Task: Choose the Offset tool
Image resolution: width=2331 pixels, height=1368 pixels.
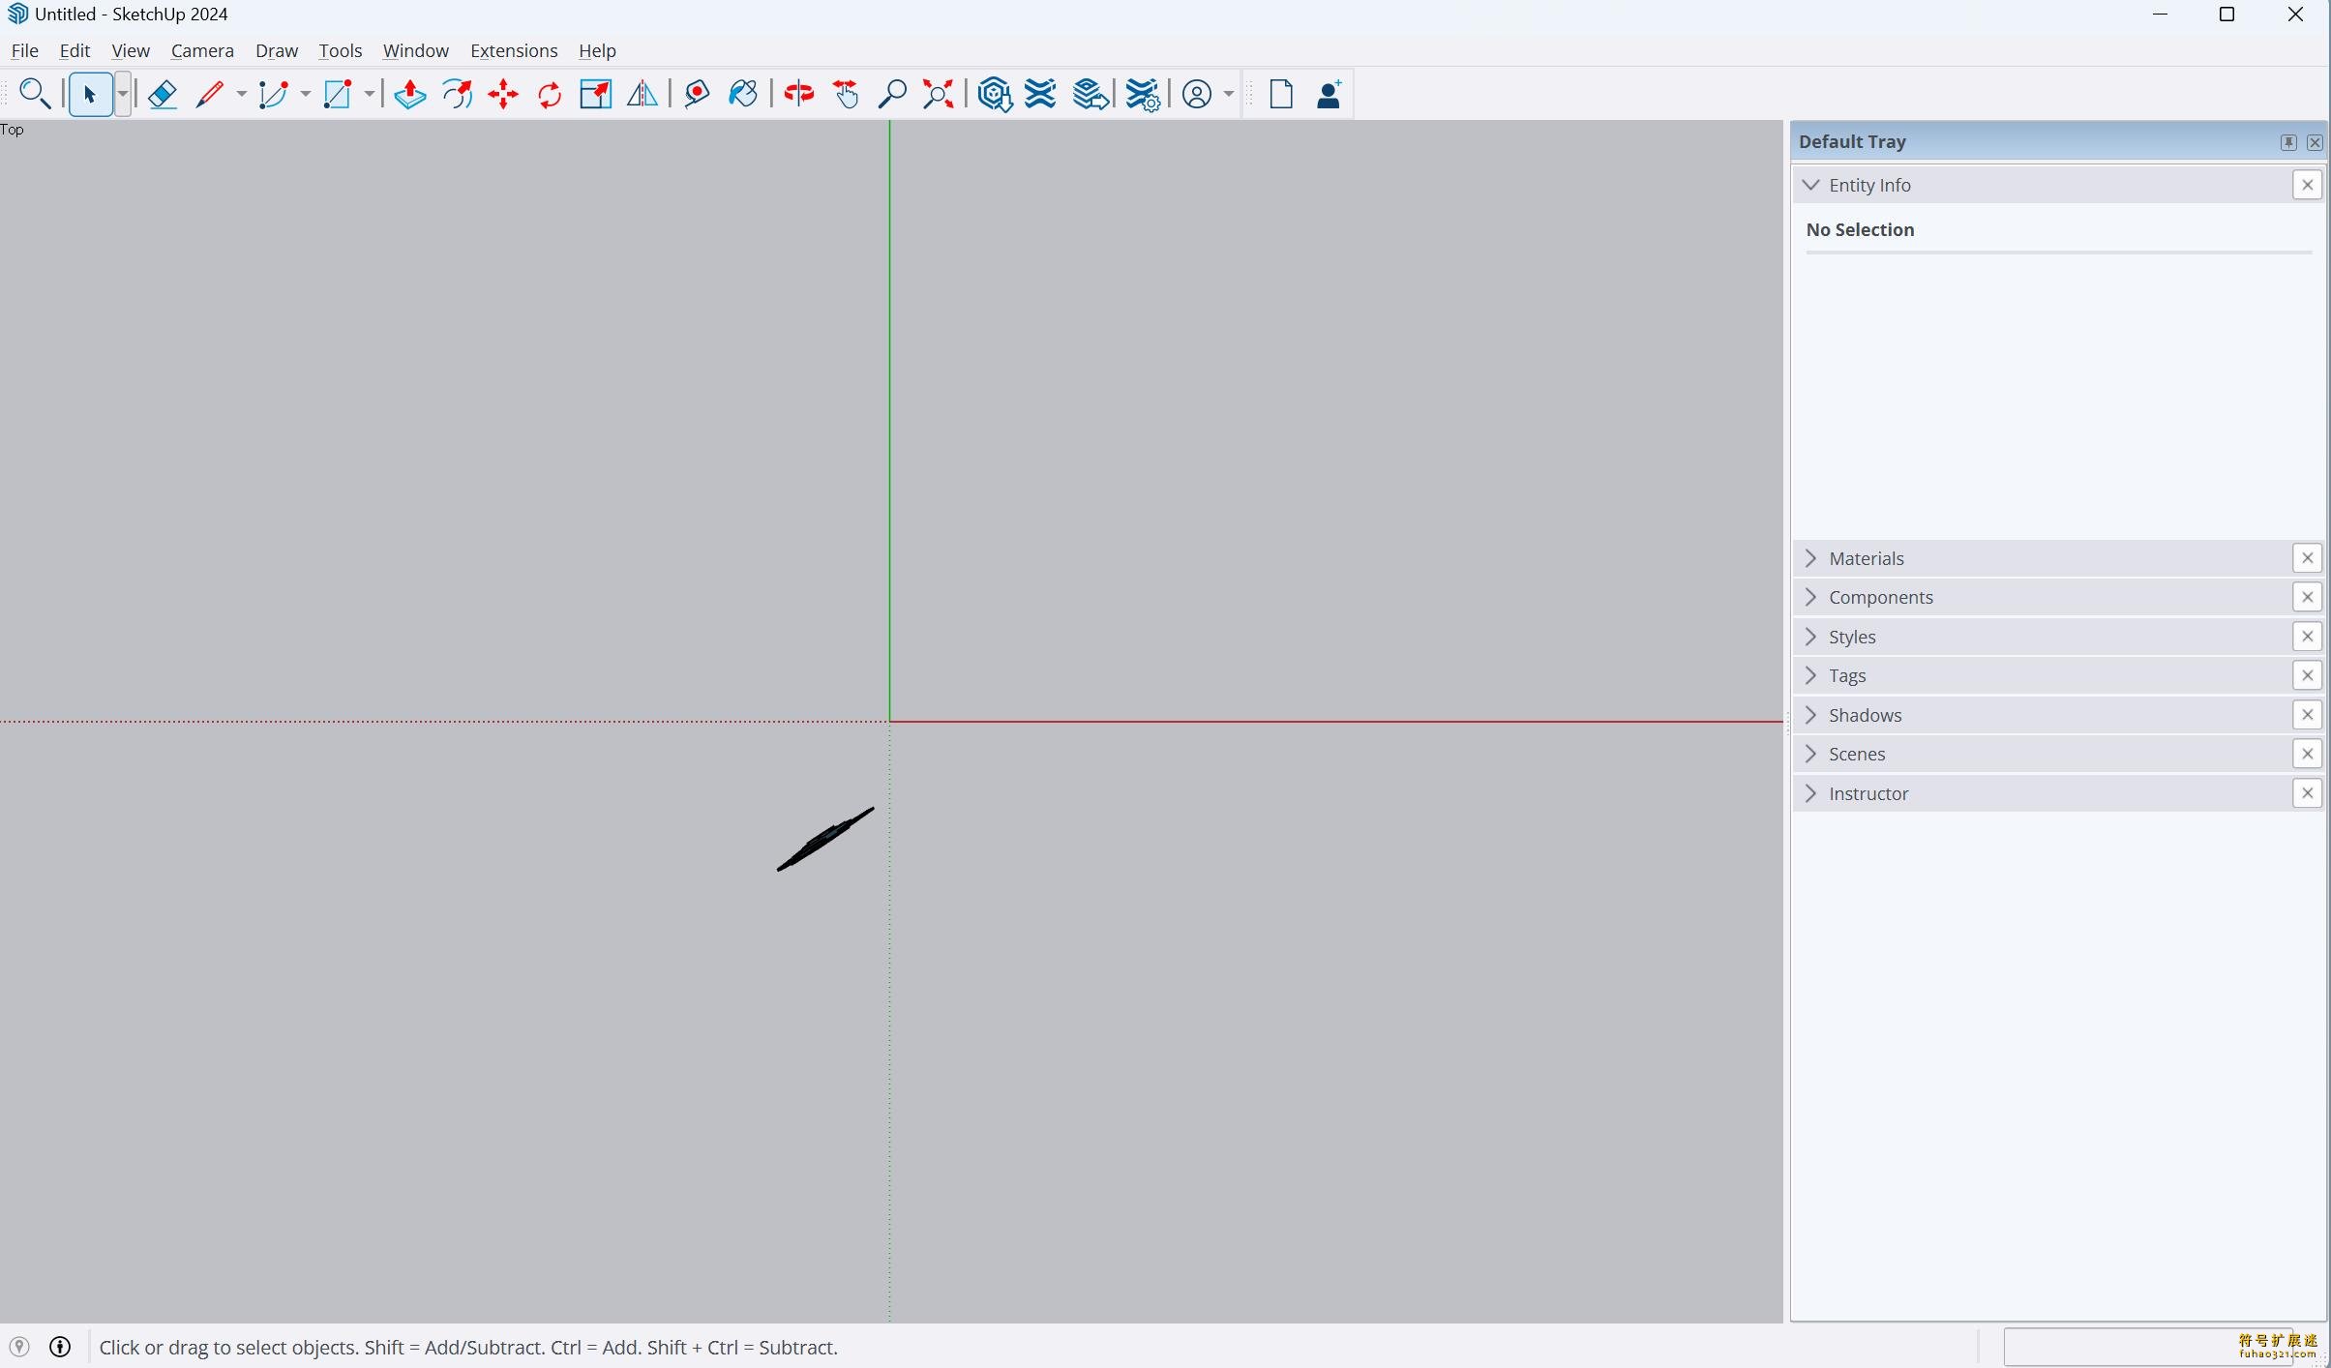Action: point(457,94)
